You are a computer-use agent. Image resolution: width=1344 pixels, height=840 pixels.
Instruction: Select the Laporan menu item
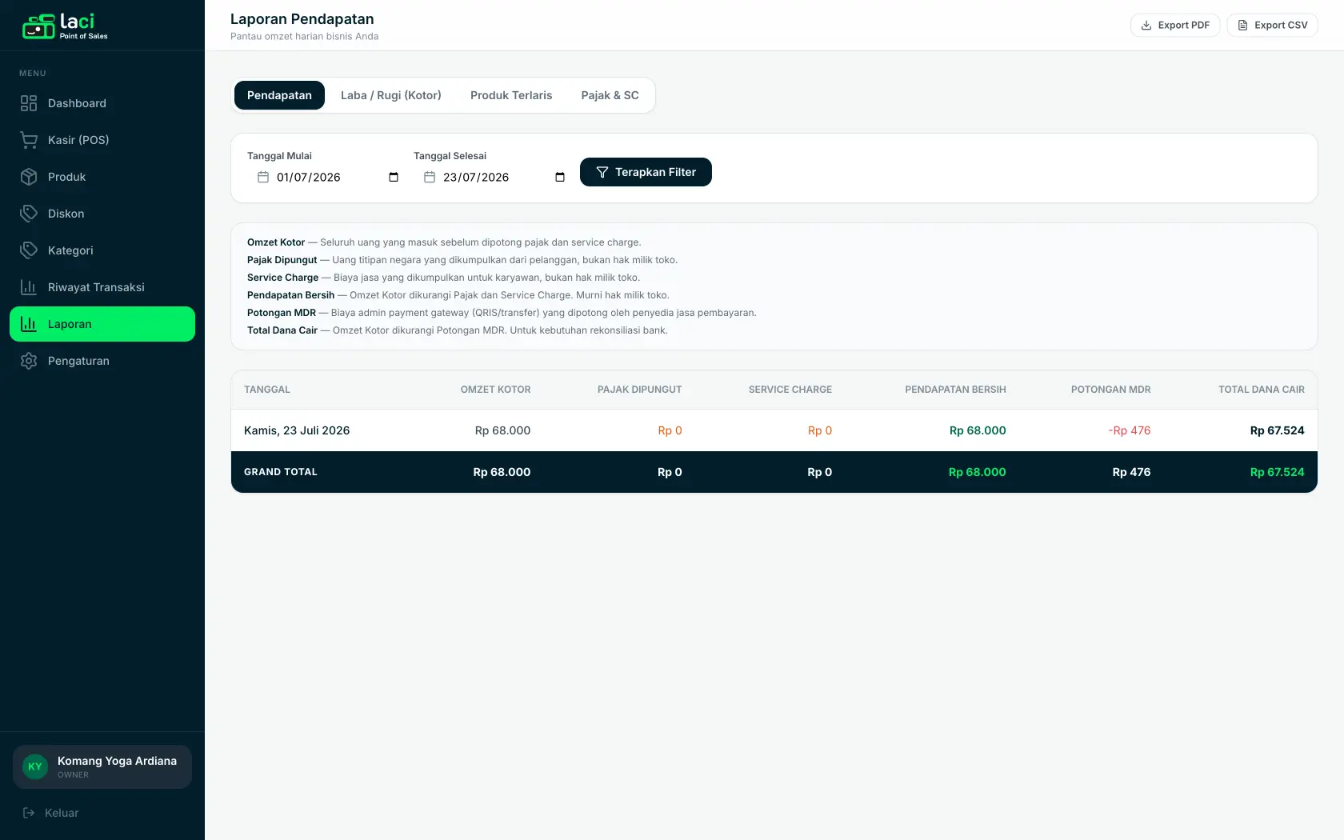[x=102, y=324]
